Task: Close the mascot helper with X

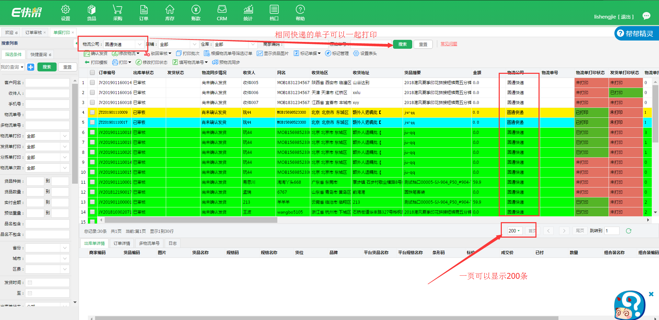Action: (x=651, y=294)
